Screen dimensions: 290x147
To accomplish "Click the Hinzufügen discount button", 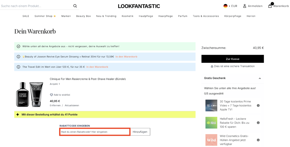I will [140, 132].
